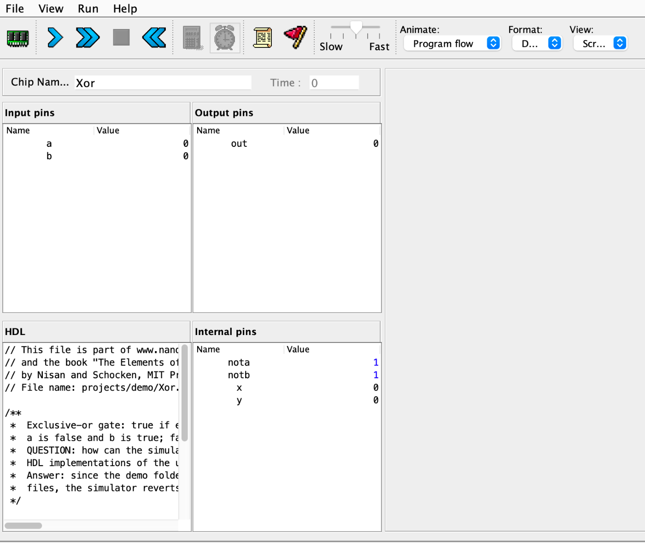Click HDL line 'by Nisan and Schocken'

pos(92,375)
